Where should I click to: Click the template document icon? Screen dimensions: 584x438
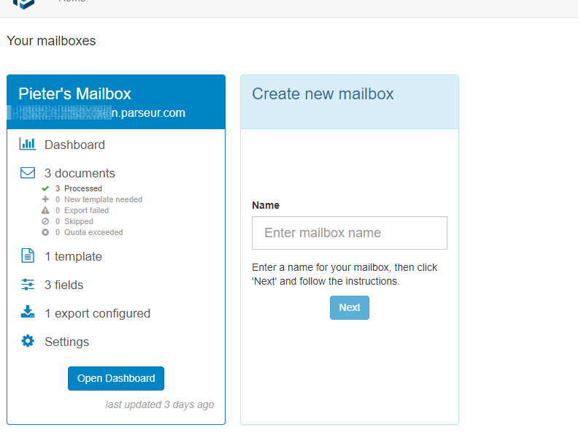[x=28, y=256]
